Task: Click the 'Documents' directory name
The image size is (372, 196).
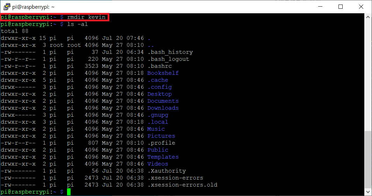Action: click(x=163, y=101)
